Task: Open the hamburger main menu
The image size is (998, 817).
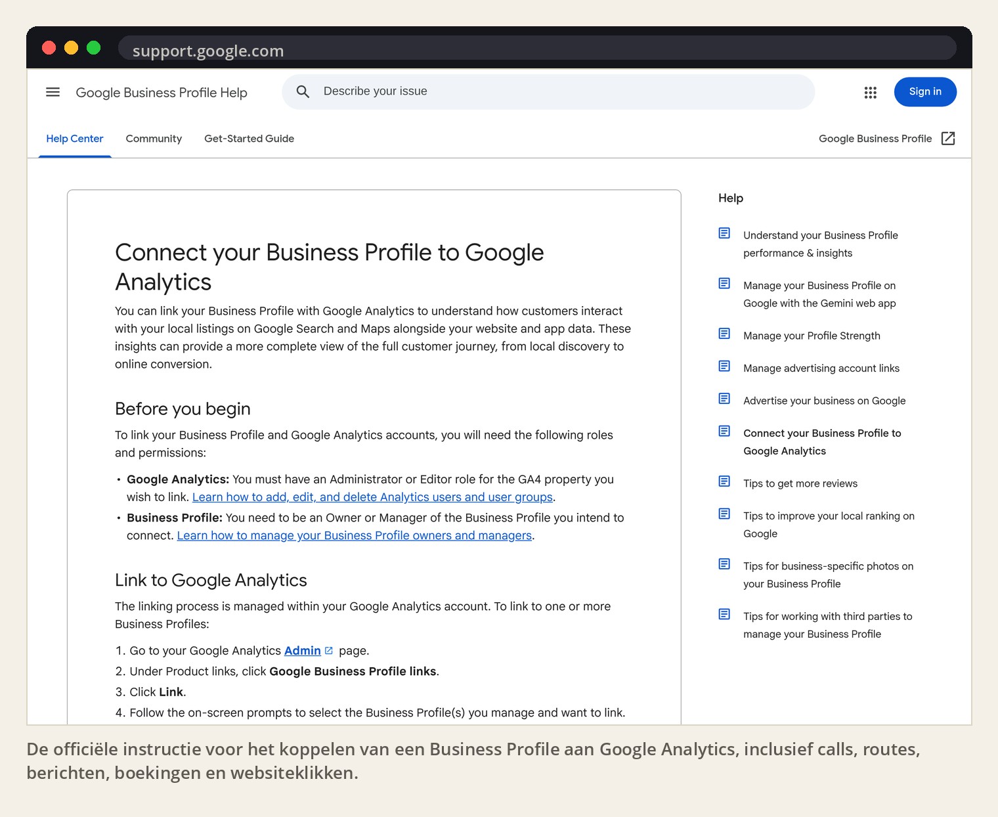Action: point(53,92)
